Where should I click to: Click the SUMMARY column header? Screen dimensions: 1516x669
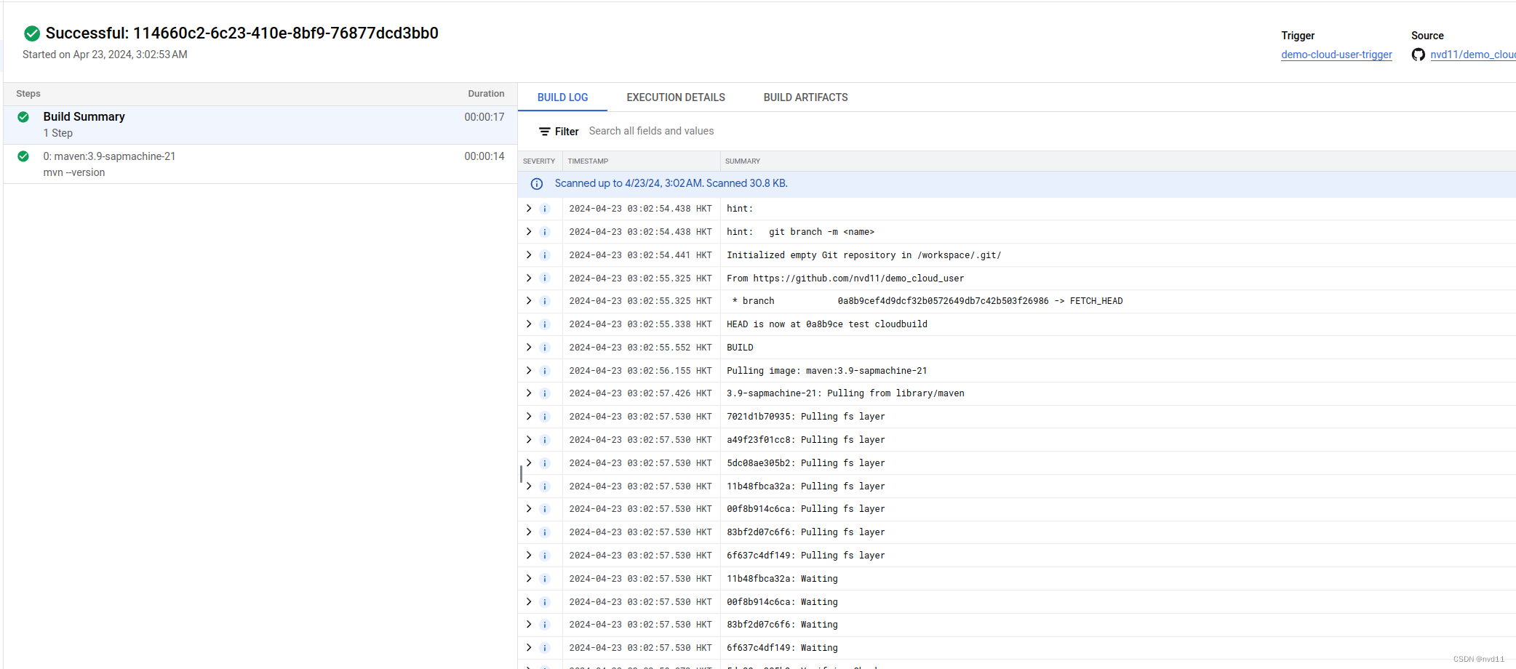coord(743,161)
